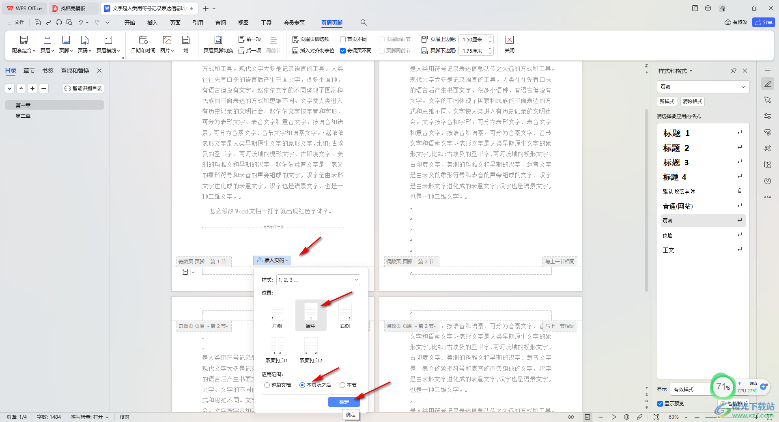Click the remove heading minus icon
Image resolution: width=779 pixels, height=422 pixels.
pos(44,88)
